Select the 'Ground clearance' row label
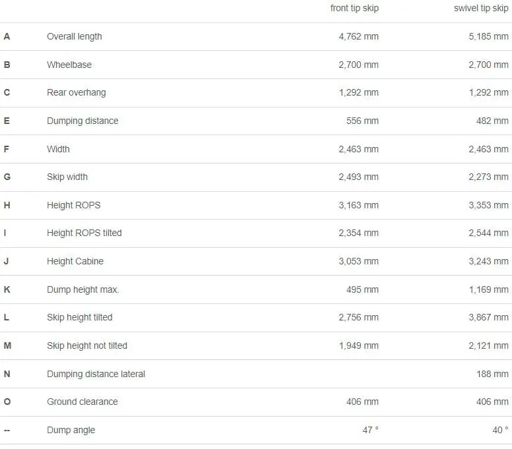The height and width of the screenshot is (449, 512). tap(82, 402)
